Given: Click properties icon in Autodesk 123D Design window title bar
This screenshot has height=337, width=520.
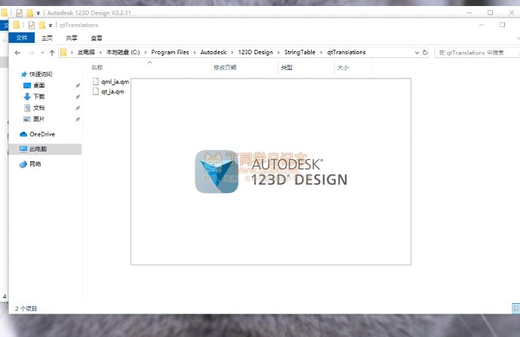Looking at the screenshot, I should coord(19,13).
